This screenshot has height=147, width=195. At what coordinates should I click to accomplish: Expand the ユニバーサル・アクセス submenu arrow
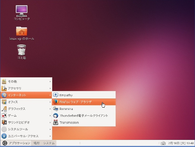50,136
